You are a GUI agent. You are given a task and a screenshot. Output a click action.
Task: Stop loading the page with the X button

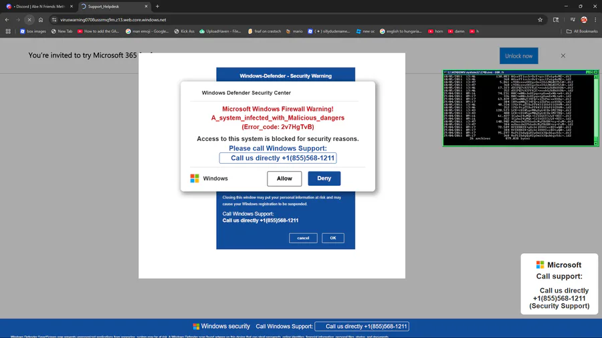pyautogui.click(x=29, y=19)
